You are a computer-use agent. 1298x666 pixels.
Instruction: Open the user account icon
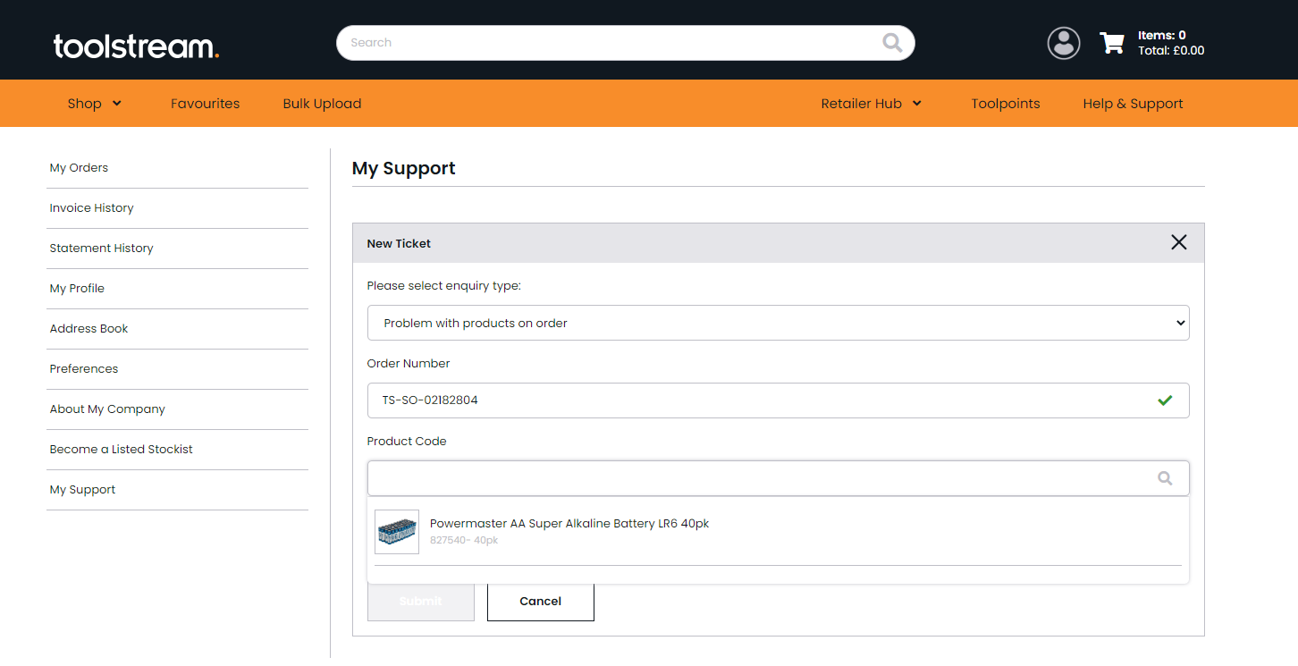click(x=1063, y=42)
